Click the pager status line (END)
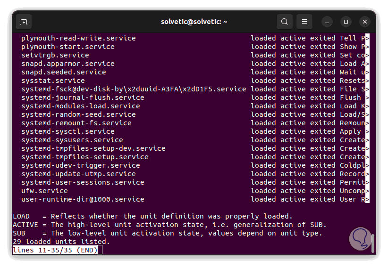The image size is (388, 268). (x=55, y=250)
